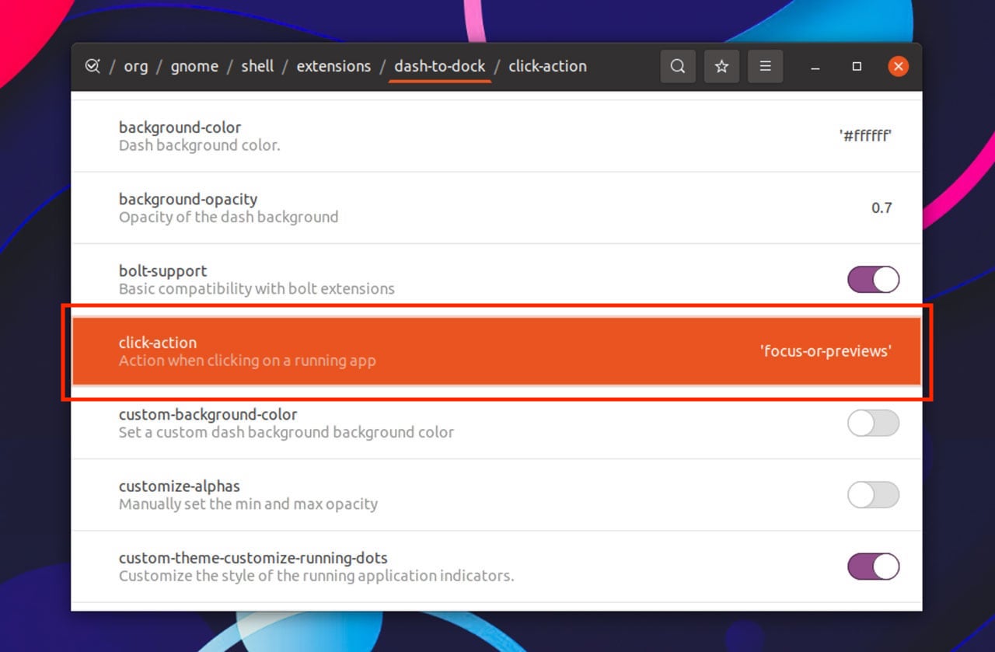Go to the 'gnome' path segment
The width and height of the screenshot is (995, 652).
194,67
